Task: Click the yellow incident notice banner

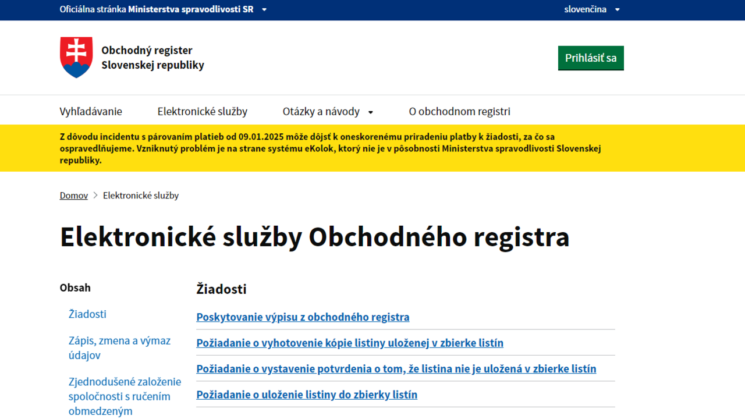Action: coord(372,148)
